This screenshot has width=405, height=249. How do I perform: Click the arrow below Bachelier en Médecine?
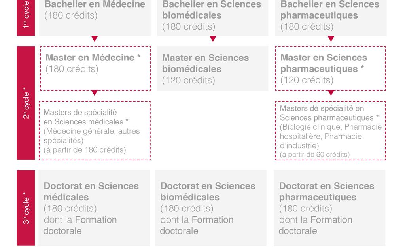pos(95,39)
